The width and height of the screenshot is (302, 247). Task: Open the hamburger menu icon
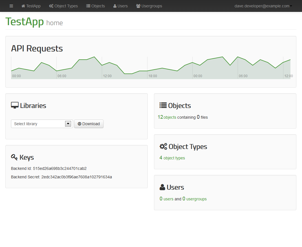tap(11, 6)
